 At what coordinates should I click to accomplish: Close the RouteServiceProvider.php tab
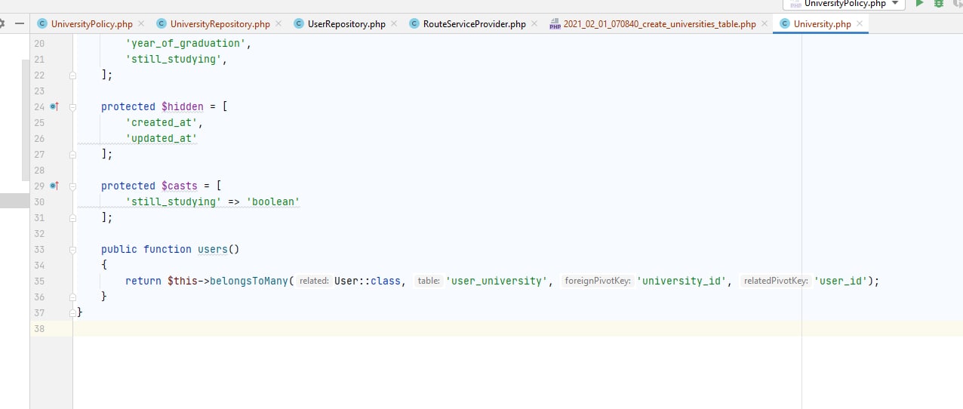534,24
